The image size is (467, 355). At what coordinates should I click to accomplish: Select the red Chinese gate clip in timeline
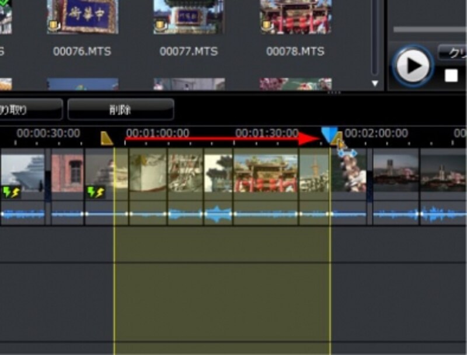point(266,173)
